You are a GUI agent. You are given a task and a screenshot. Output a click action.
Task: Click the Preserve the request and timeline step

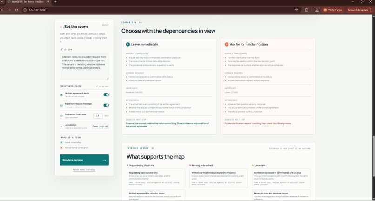167,125
